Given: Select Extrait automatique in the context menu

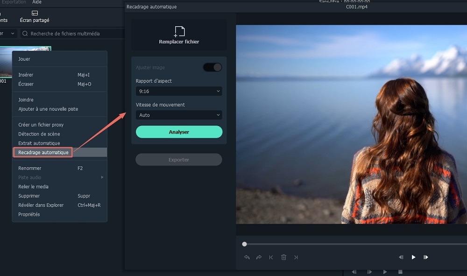Looking at the screenshot, I should point(60,143).
